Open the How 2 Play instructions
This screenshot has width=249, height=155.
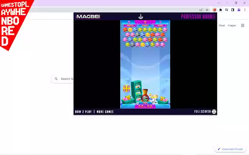coord(83,112)
